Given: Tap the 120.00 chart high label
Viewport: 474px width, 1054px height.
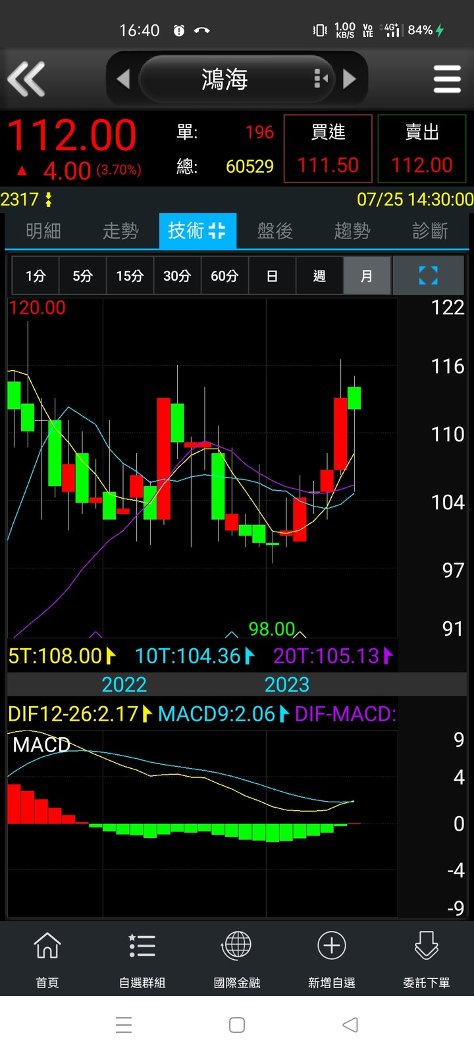Looking at the screenshot, I should [x=37, y=308].
